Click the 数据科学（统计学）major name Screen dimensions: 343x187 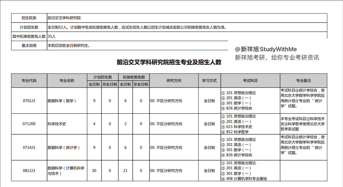(x=64, y=148)
